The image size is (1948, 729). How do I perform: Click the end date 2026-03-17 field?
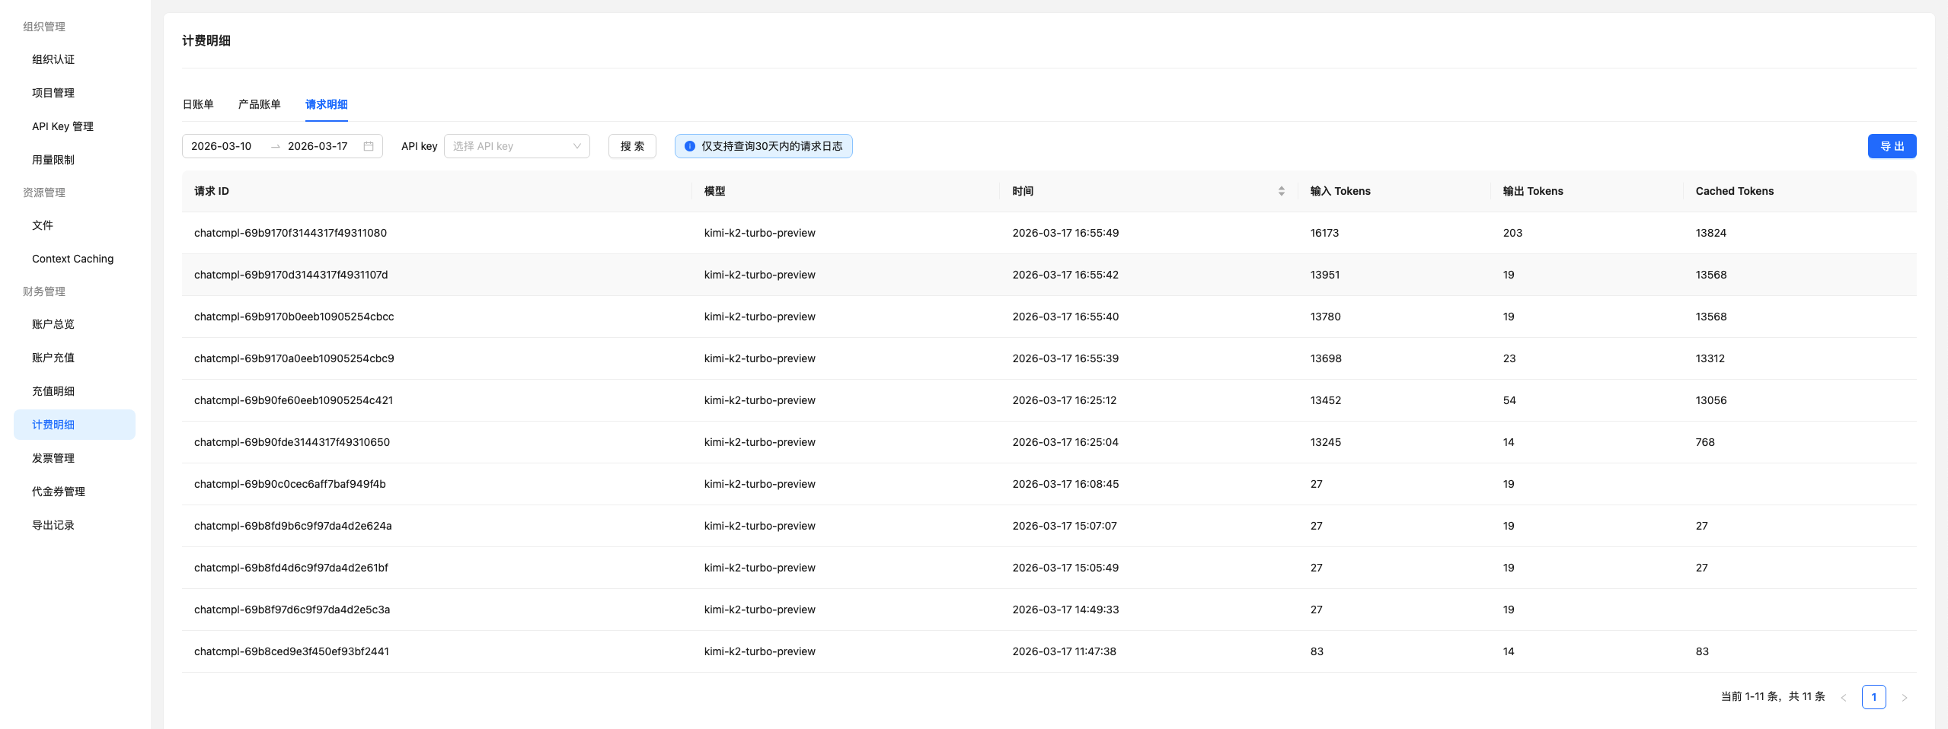318,146
